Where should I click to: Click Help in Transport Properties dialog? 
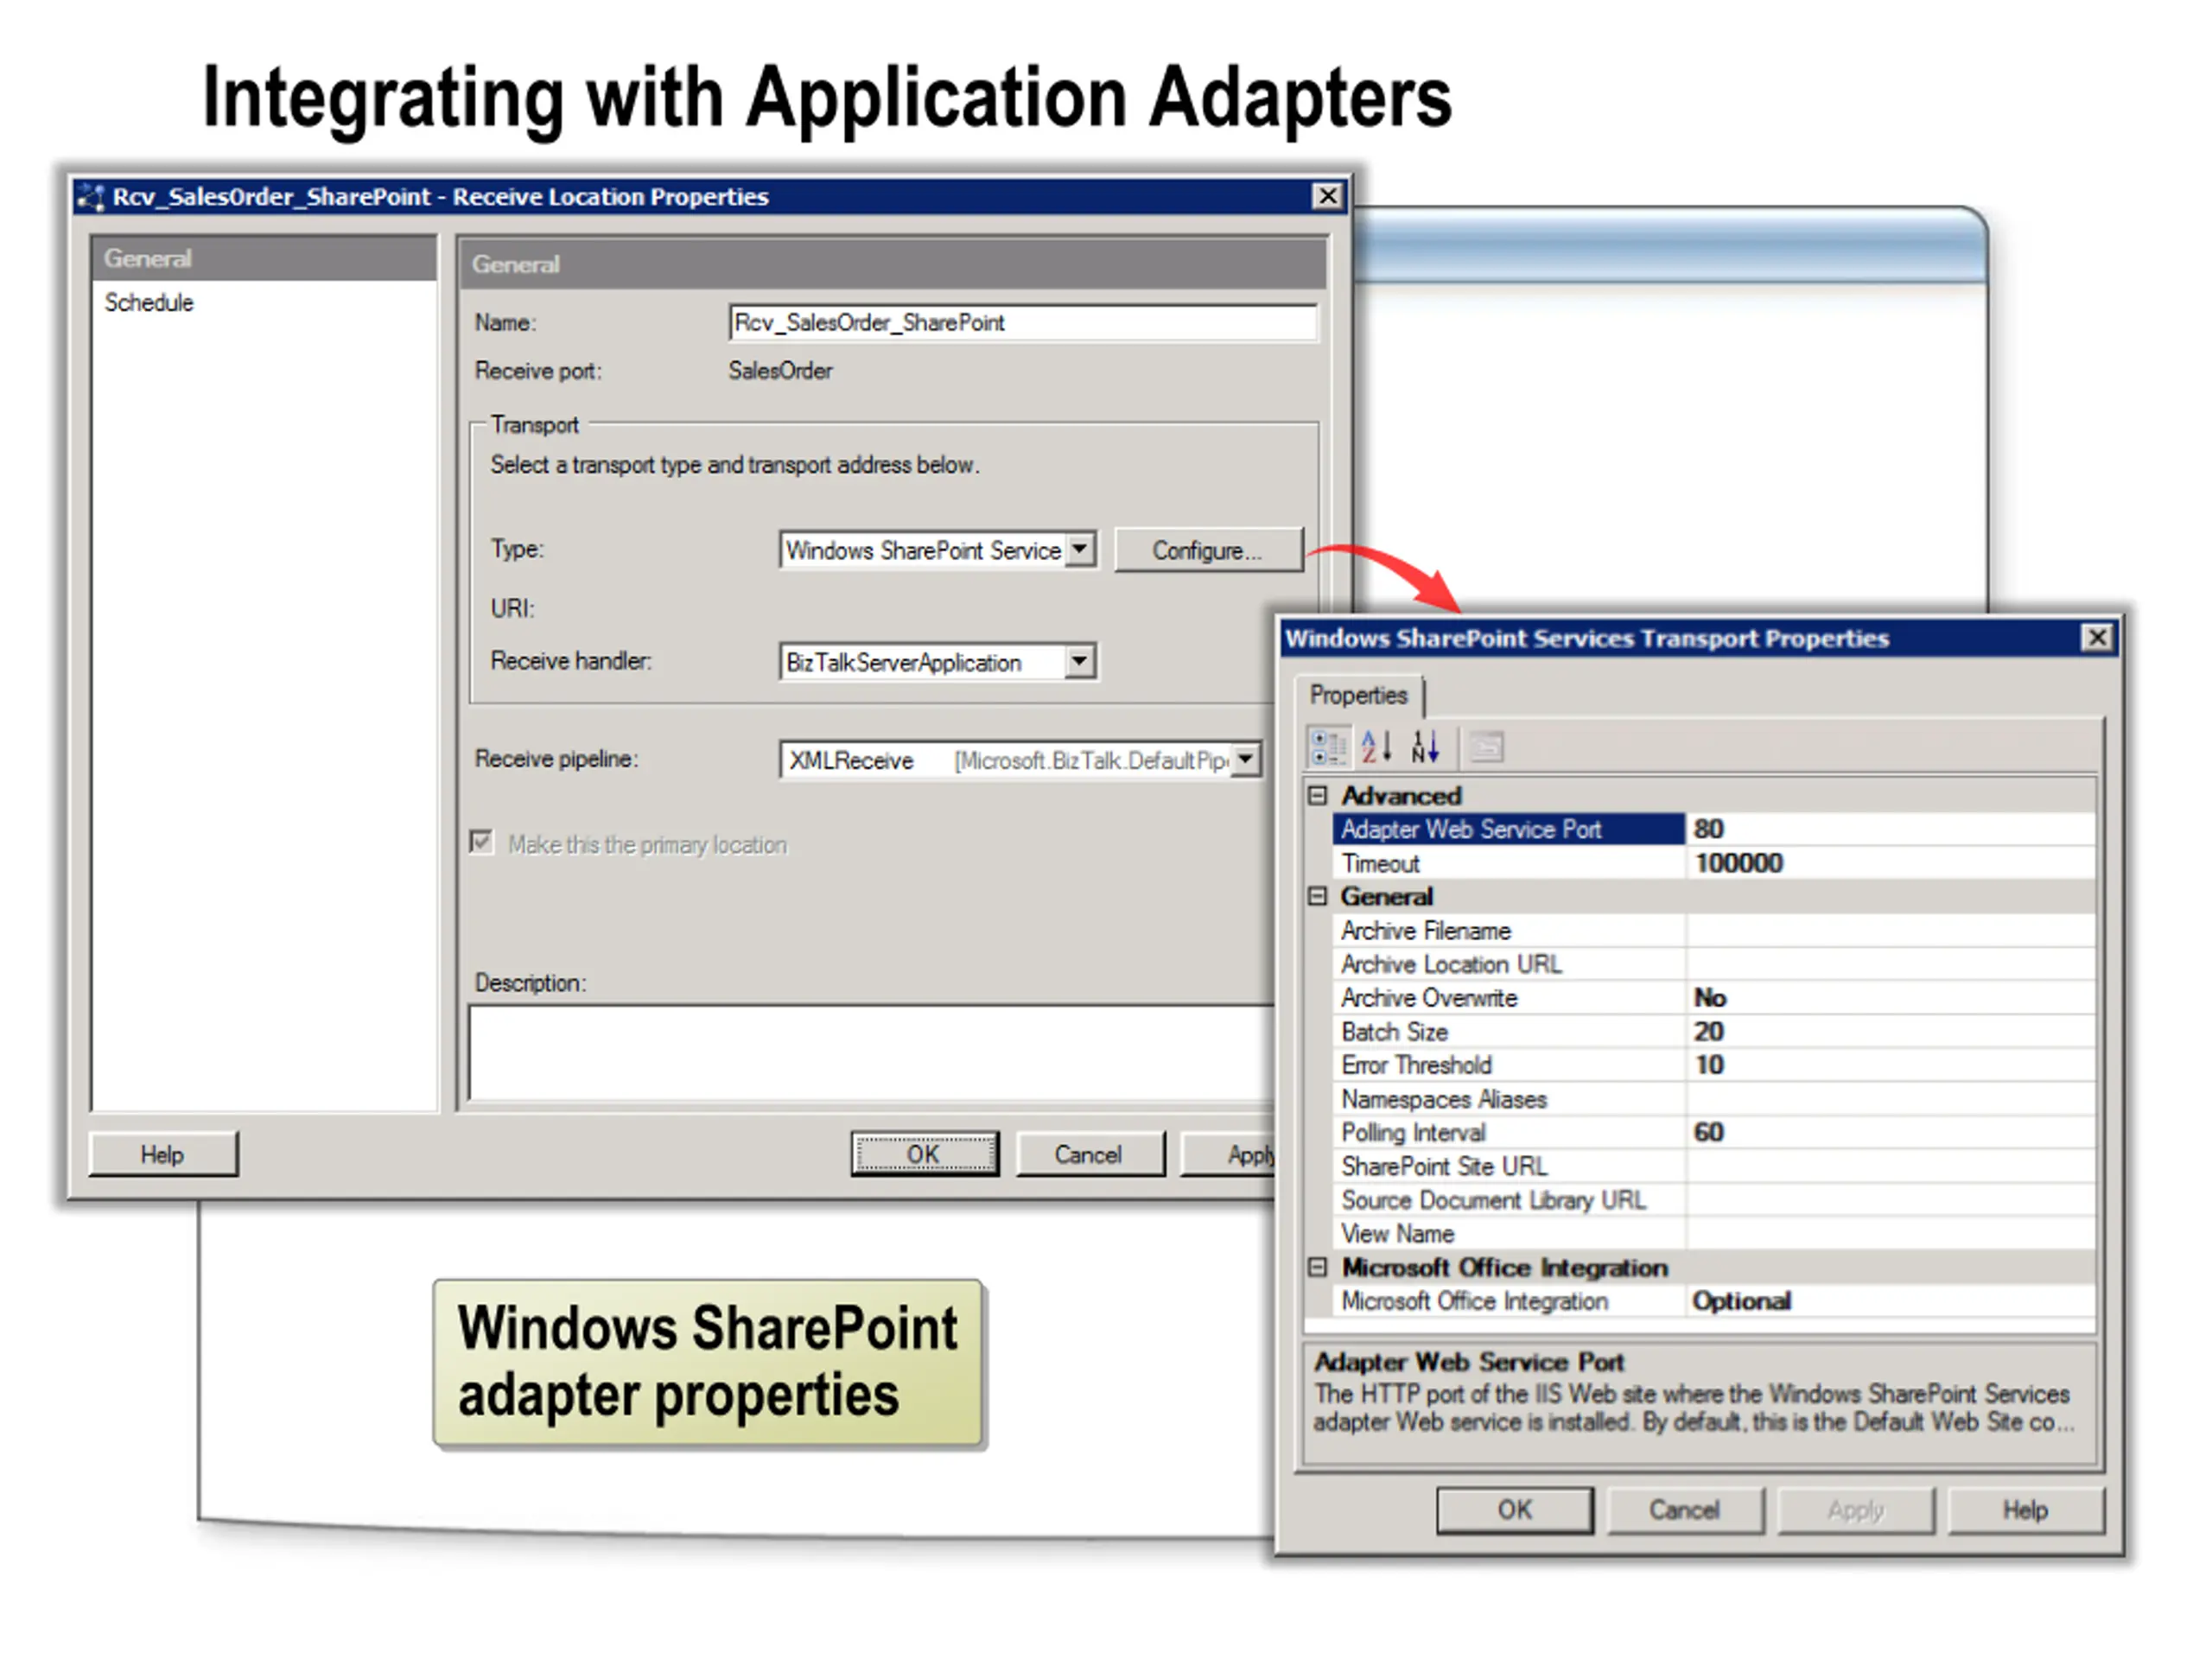tap(2026, 1510)
